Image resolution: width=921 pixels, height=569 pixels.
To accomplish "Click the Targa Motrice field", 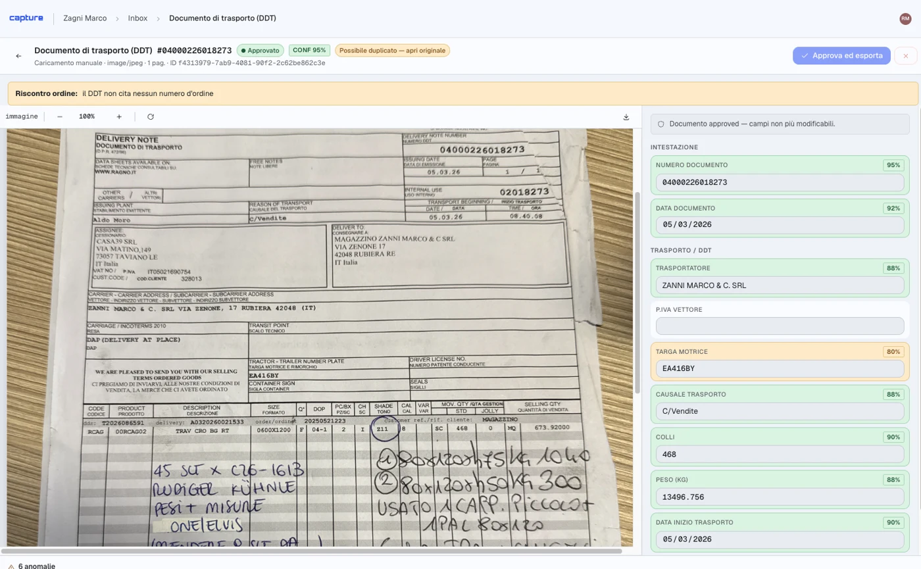I will 780,368.
